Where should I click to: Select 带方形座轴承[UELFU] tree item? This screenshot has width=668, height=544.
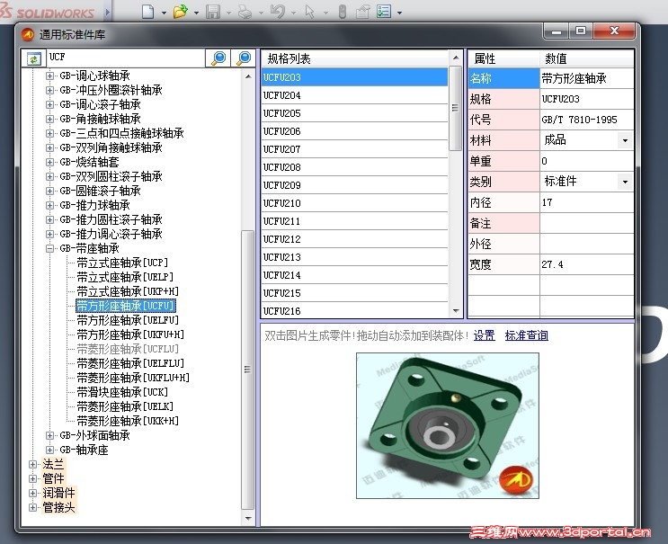128,320
